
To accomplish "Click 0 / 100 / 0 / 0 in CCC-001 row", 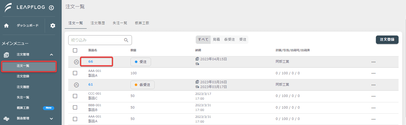I will [x=287, y=96].
